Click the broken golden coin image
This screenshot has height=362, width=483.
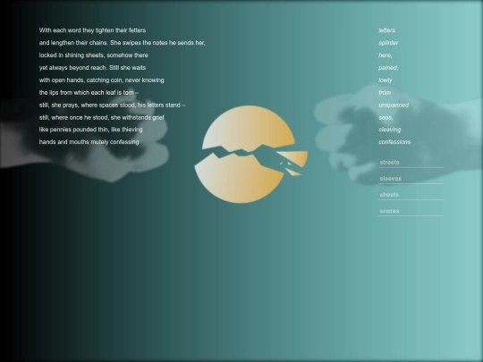click(x=250, y=155)
